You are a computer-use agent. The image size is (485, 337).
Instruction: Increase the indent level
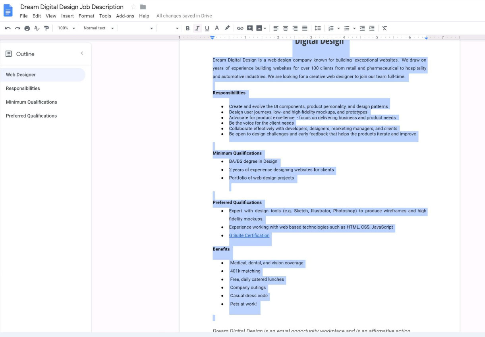(372, 28)
